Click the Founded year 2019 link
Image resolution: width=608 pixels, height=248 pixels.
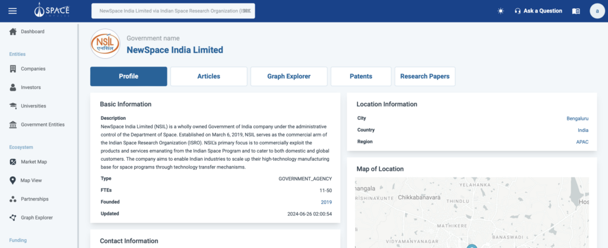[x=326, y=202]
